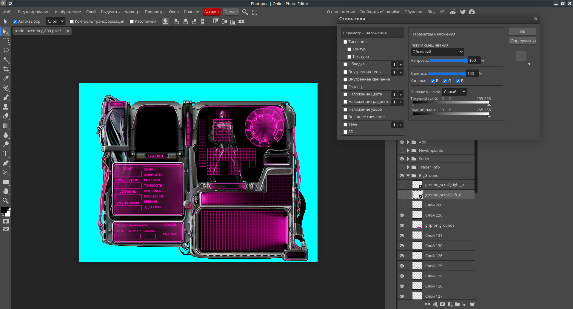Select the Eyedropper tool

[6, 79]
